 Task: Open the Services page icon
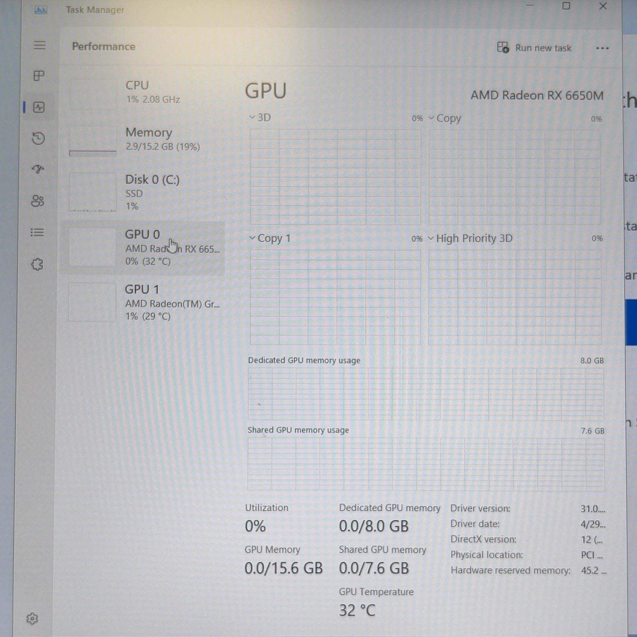pyautogui.click(x=37, y=265)
